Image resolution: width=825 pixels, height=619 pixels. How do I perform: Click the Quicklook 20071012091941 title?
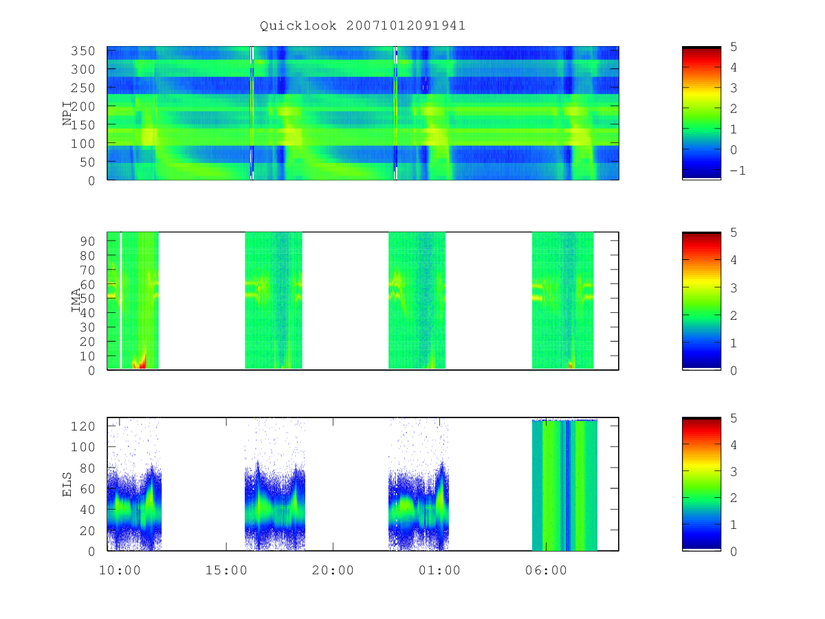coord(362,25)
